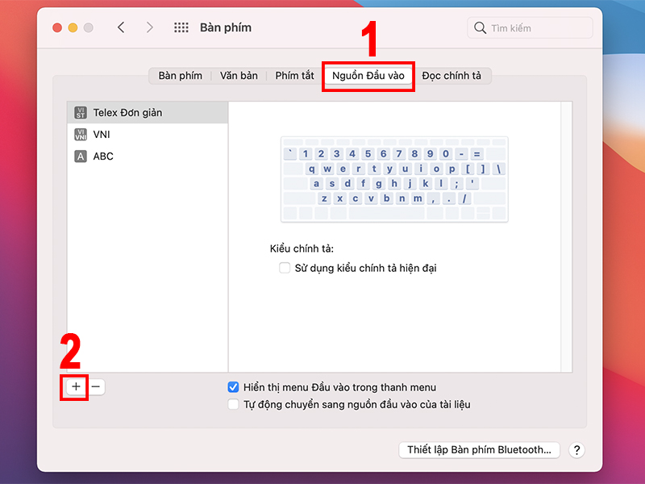Select ABC in the source list

point(148,156)
